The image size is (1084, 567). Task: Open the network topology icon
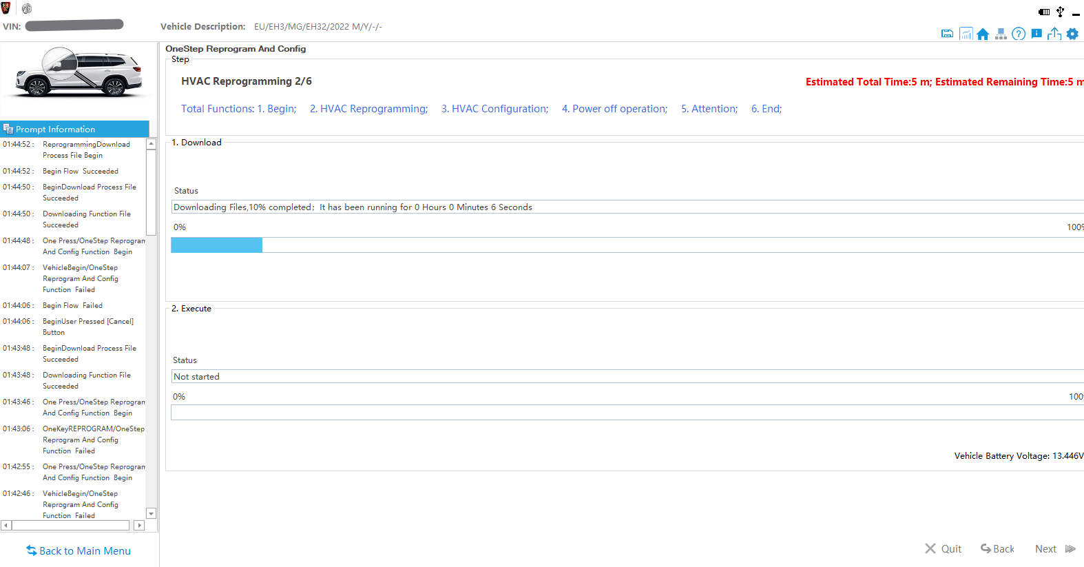[1001, 34]
